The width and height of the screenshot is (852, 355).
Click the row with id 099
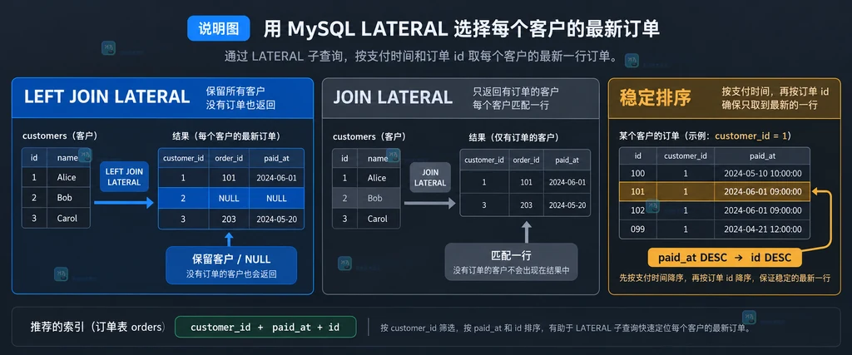coord(715,229)
